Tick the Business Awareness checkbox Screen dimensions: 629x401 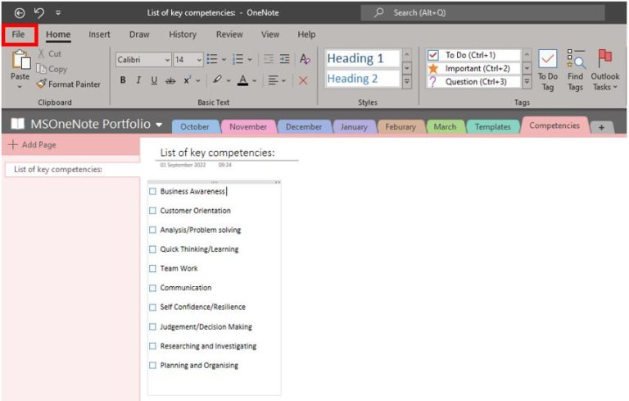152,191
